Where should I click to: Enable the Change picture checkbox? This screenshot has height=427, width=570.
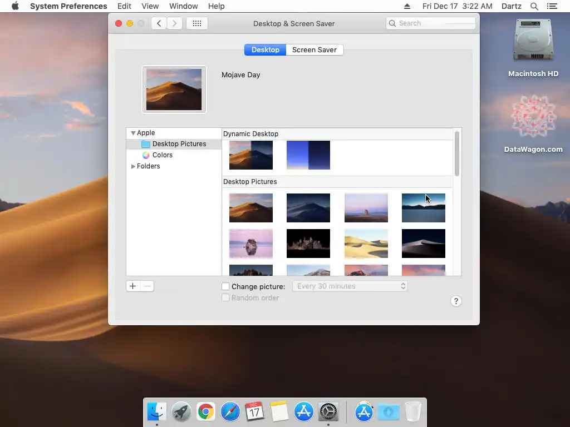click(x=225, y=286)
